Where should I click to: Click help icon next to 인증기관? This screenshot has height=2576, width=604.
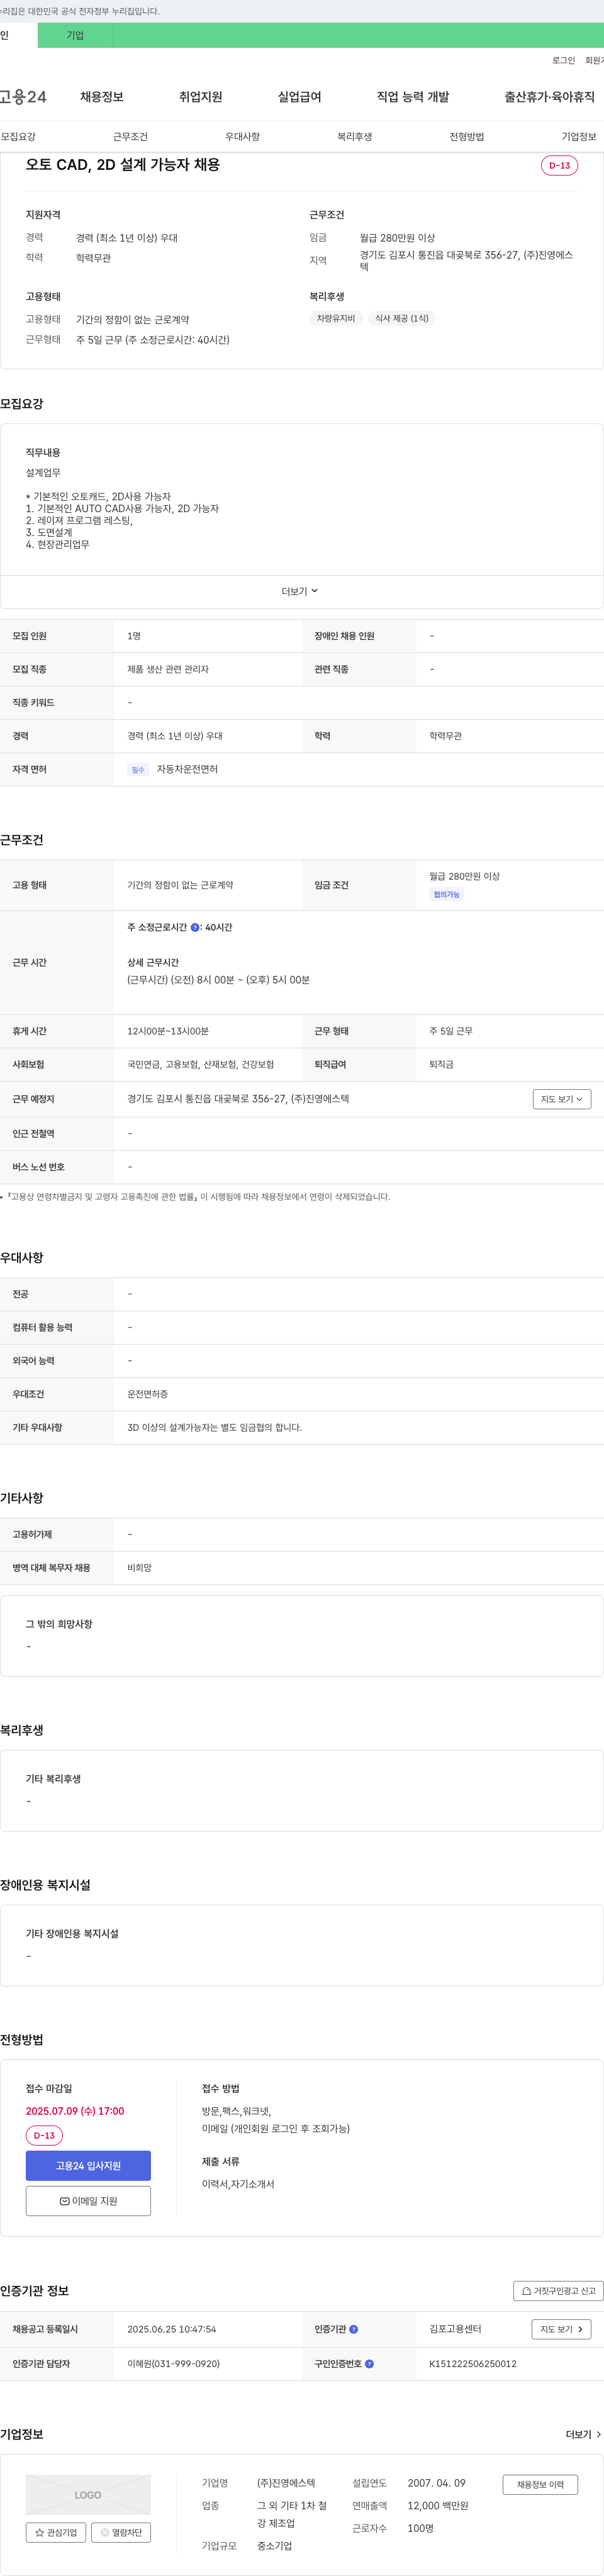(354, 2329)
